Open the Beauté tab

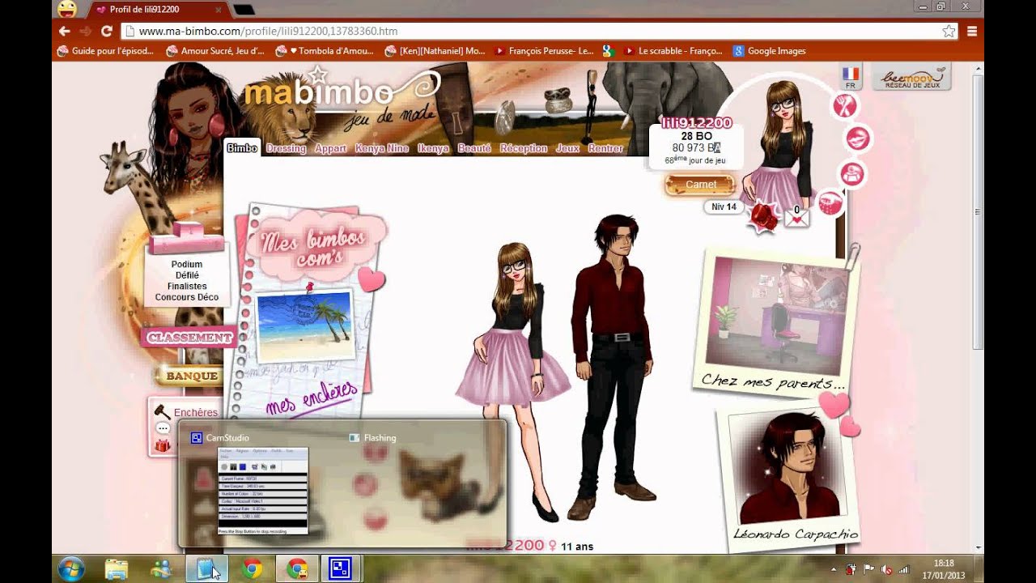point(474,148)
